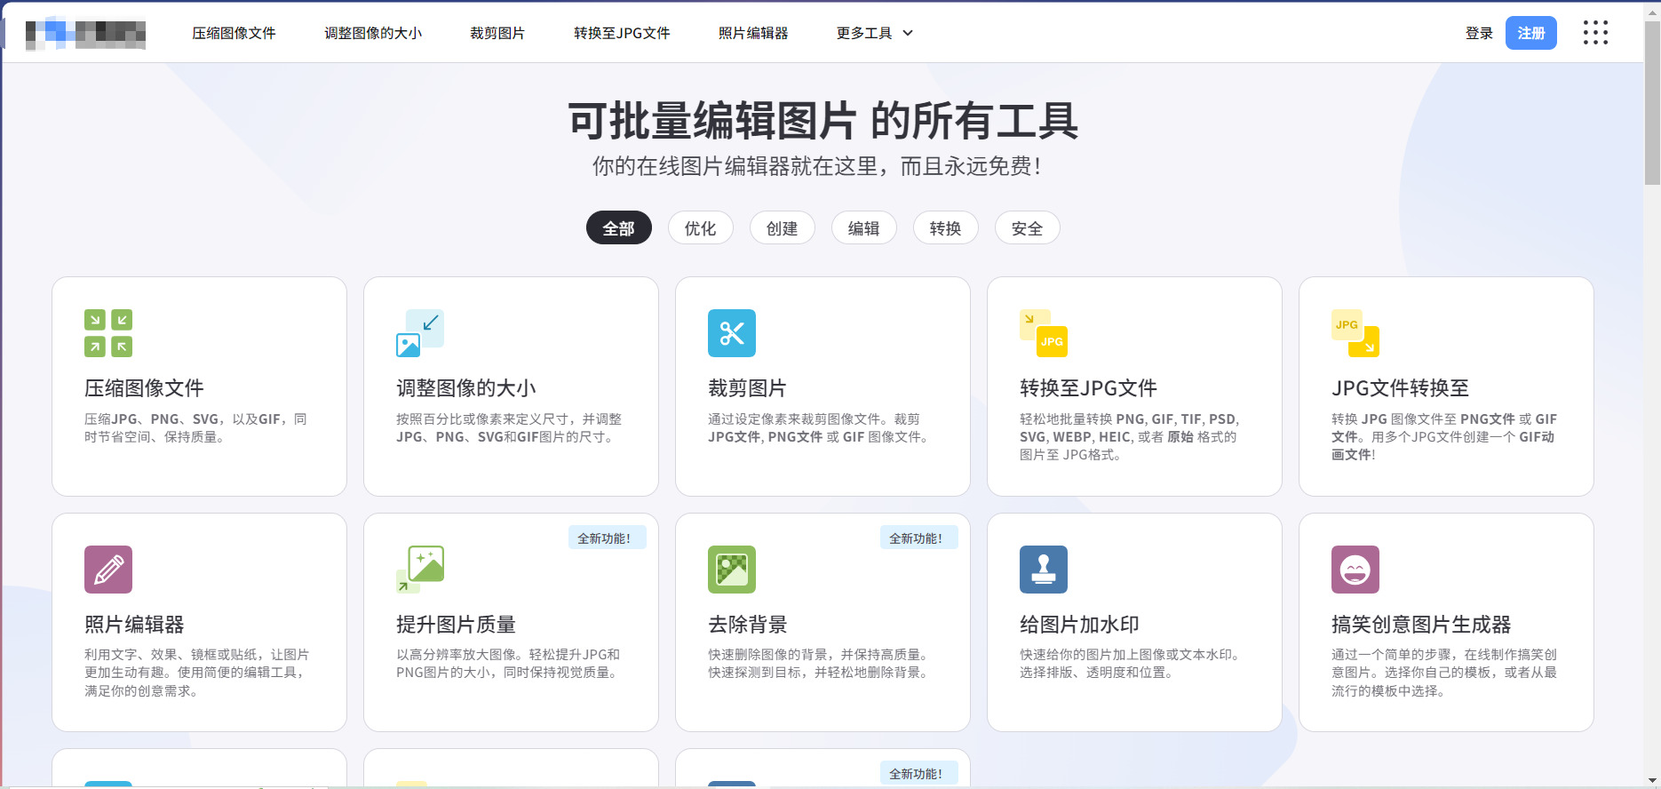
Task: Click description text starting 转换 JPG 图像文件至
Action: [1444, 437]
